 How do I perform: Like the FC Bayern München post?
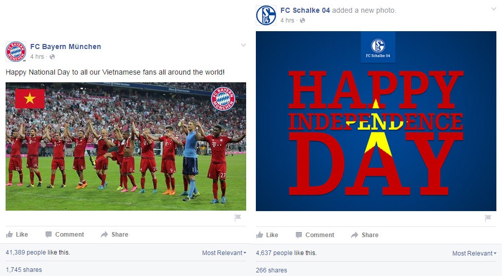(x=17, y=235)
